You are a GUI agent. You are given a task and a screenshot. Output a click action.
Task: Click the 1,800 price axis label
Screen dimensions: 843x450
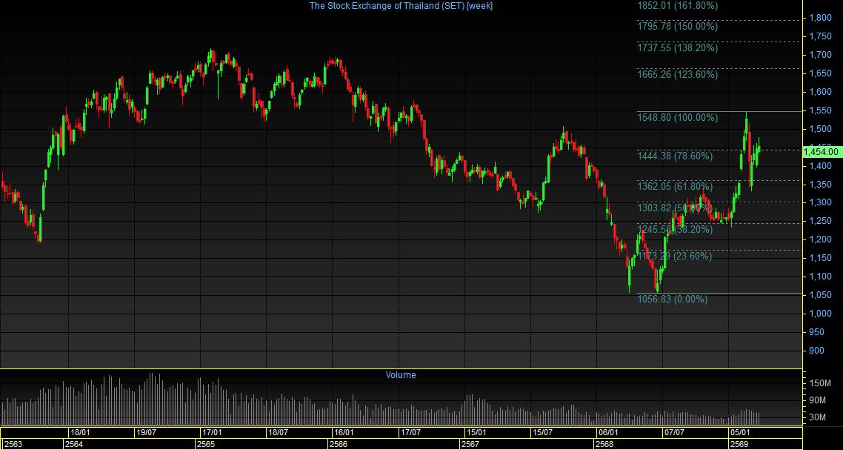click(x=821, y=18)
